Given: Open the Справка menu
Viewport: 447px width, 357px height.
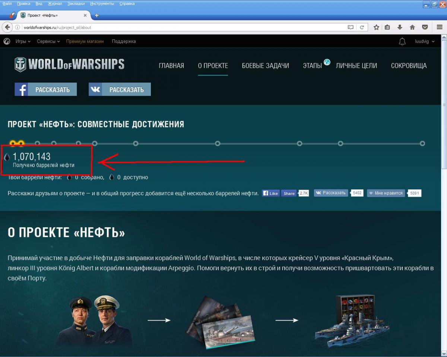Looking at the screenshot, I should pos(127,3).
